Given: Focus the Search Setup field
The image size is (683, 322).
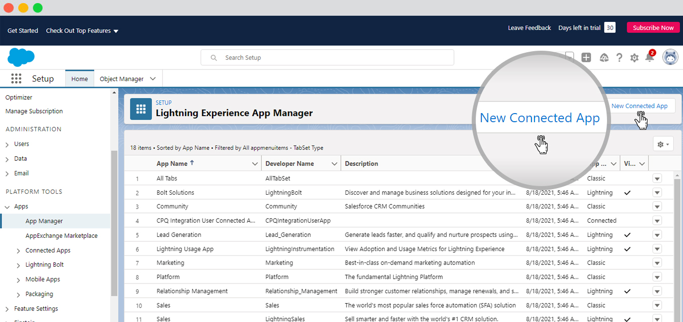Looking at the screenshot, I should (327, 58).
